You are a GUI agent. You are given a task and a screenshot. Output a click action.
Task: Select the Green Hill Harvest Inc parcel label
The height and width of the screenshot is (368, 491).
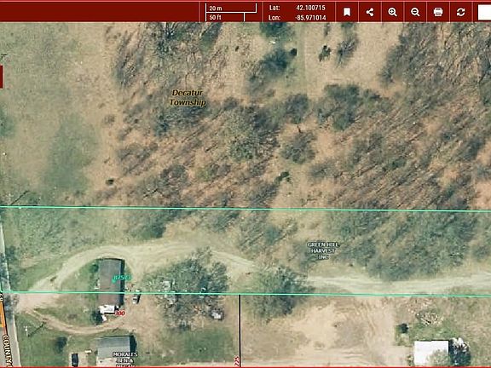pyautogui.click(x=323, y=250)
